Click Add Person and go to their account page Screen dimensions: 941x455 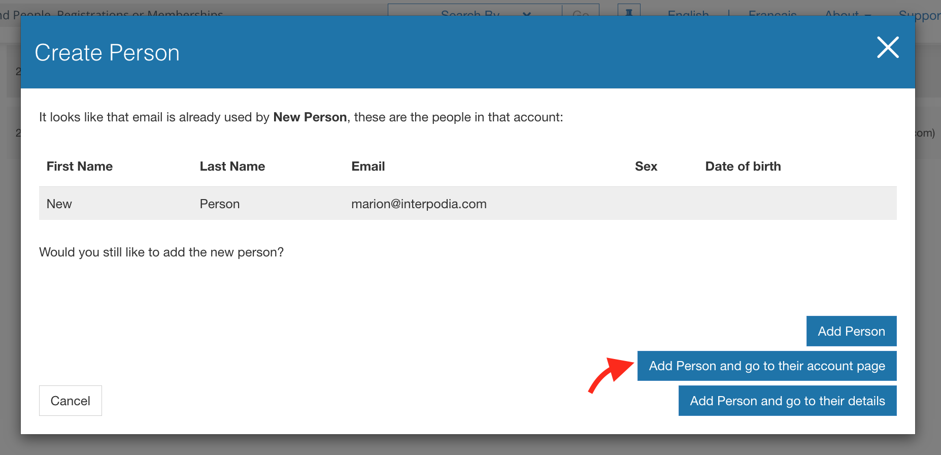click(x=766, y=366)
